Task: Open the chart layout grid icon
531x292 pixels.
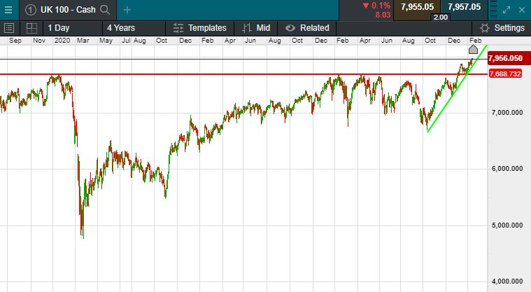Action: coord(31,28)
